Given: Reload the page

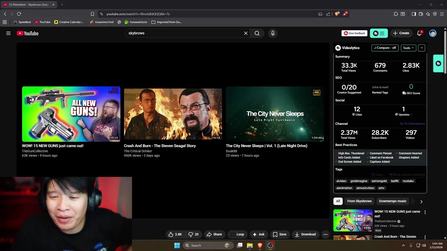Looking at the screenshot, I should pos(19,14).
